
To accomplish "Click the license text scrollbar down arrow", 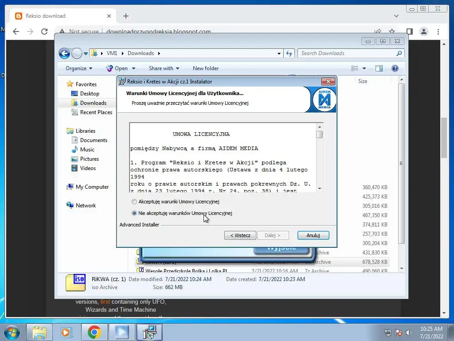I will pos(320,188).
